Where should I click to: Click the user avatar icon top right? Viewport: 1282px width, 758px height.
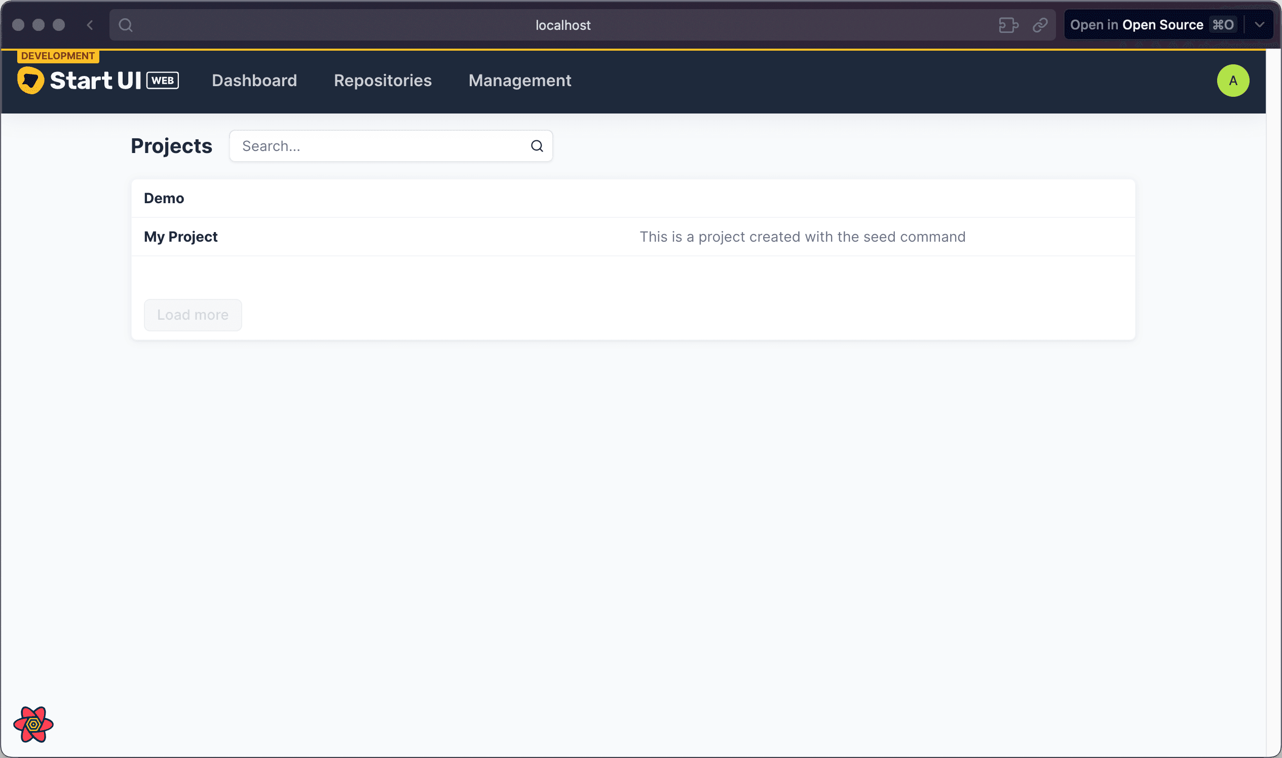[x=1233, y=81]
